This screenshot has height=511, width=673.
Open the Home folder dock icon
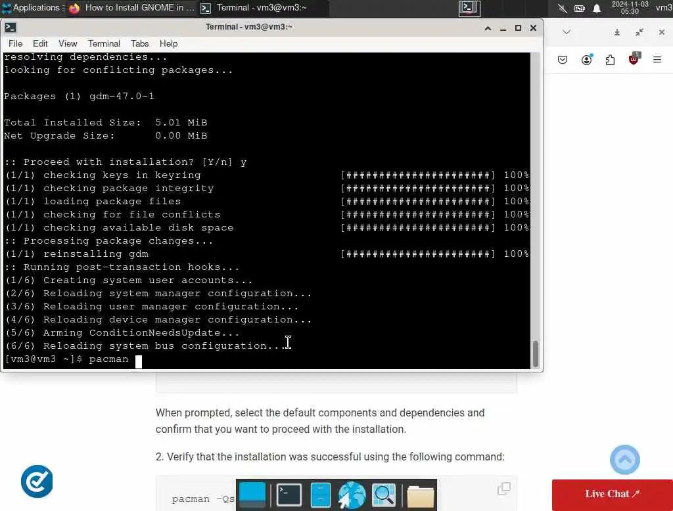point(420,496)
